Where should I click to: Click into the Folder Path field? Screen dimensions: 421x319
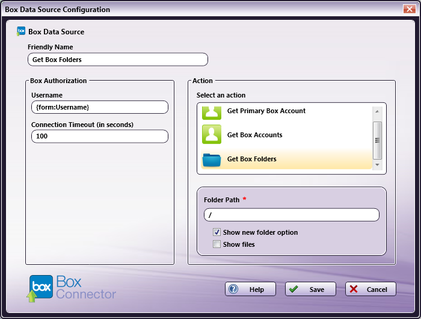[292, 215]
